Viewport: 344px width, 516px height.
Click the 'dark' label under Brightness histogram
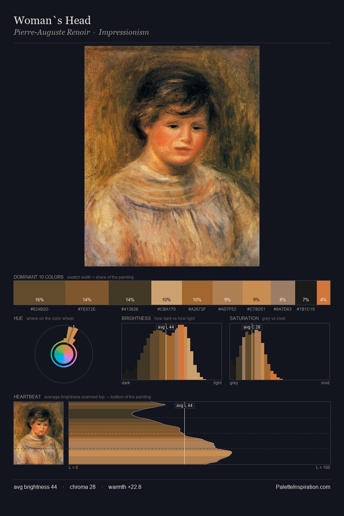point(126,383)
